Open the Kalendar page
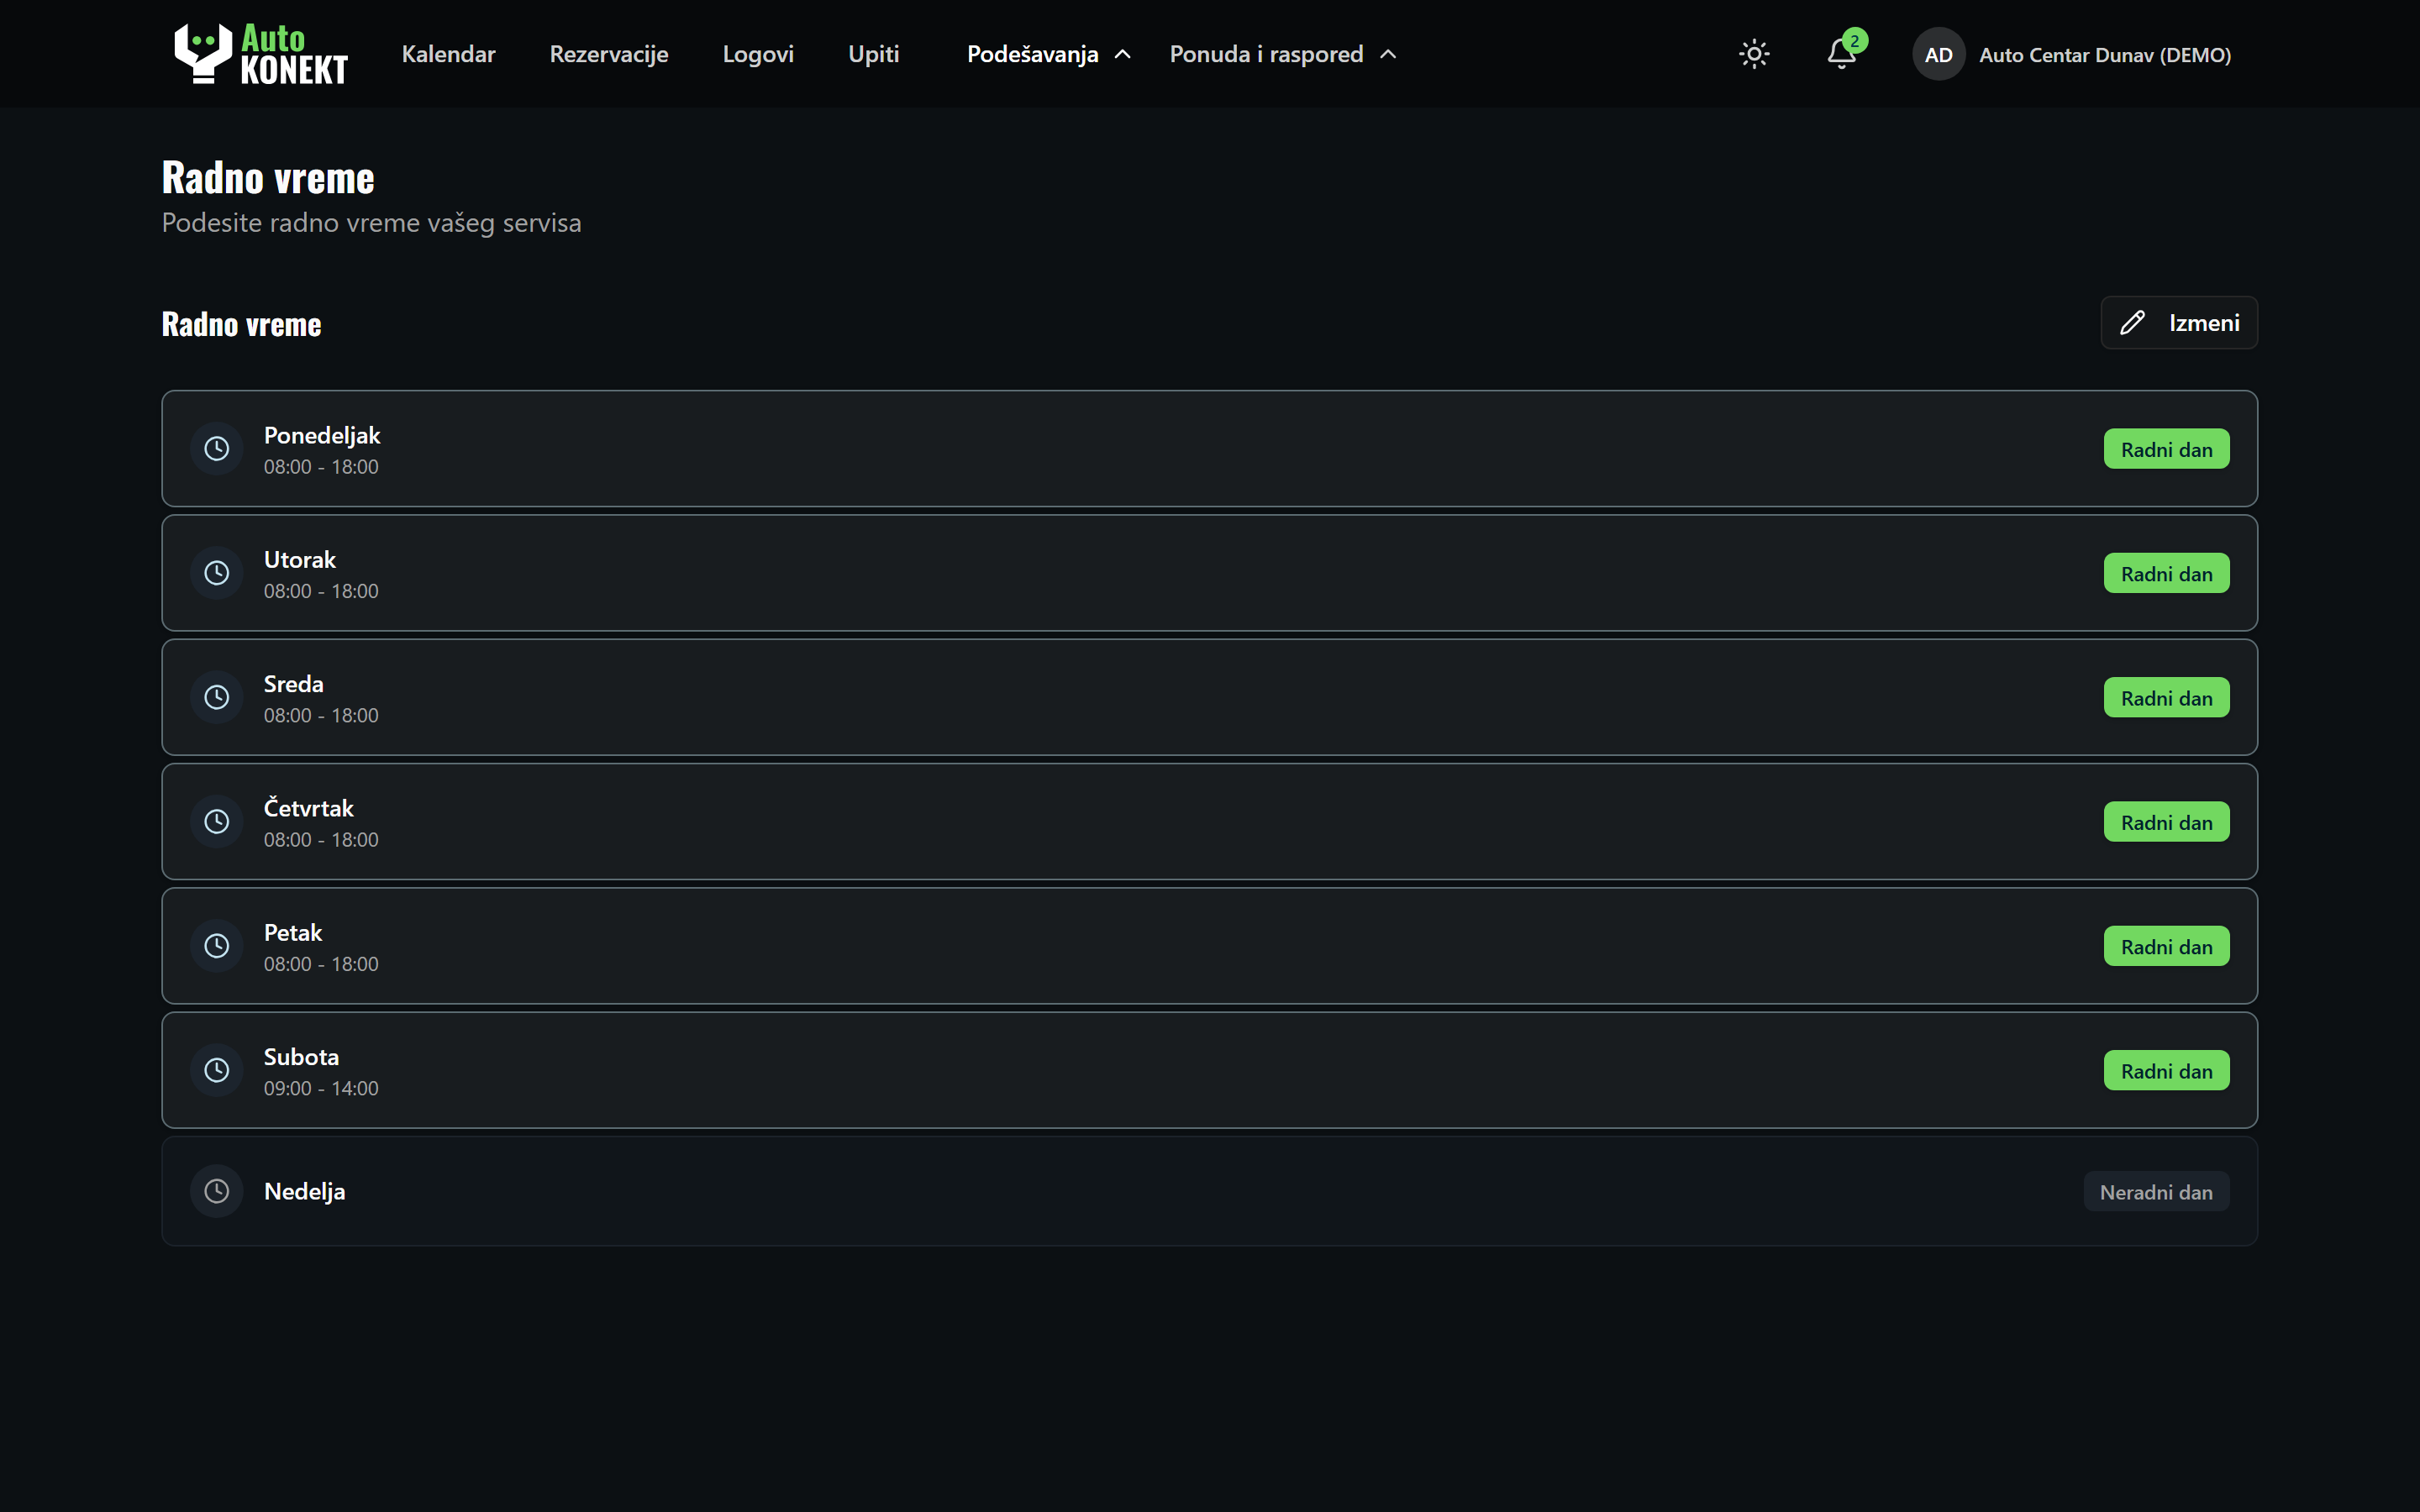This screenshot has width=2420, height=1512. click(x=448, y=54)
